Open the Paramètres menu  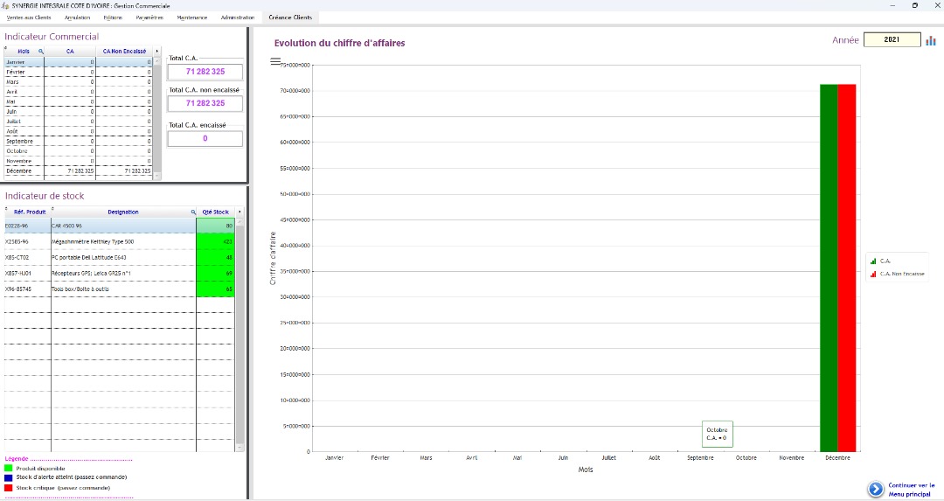point(149,17)
